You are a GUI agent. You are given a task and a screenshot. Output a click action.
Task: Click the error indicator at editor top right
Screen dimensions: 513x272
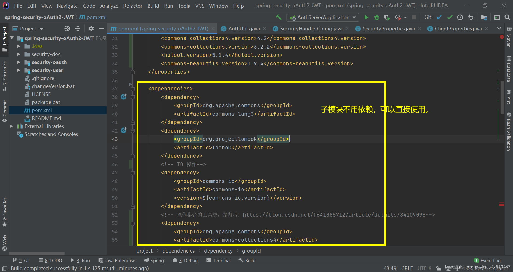(502, 37)
